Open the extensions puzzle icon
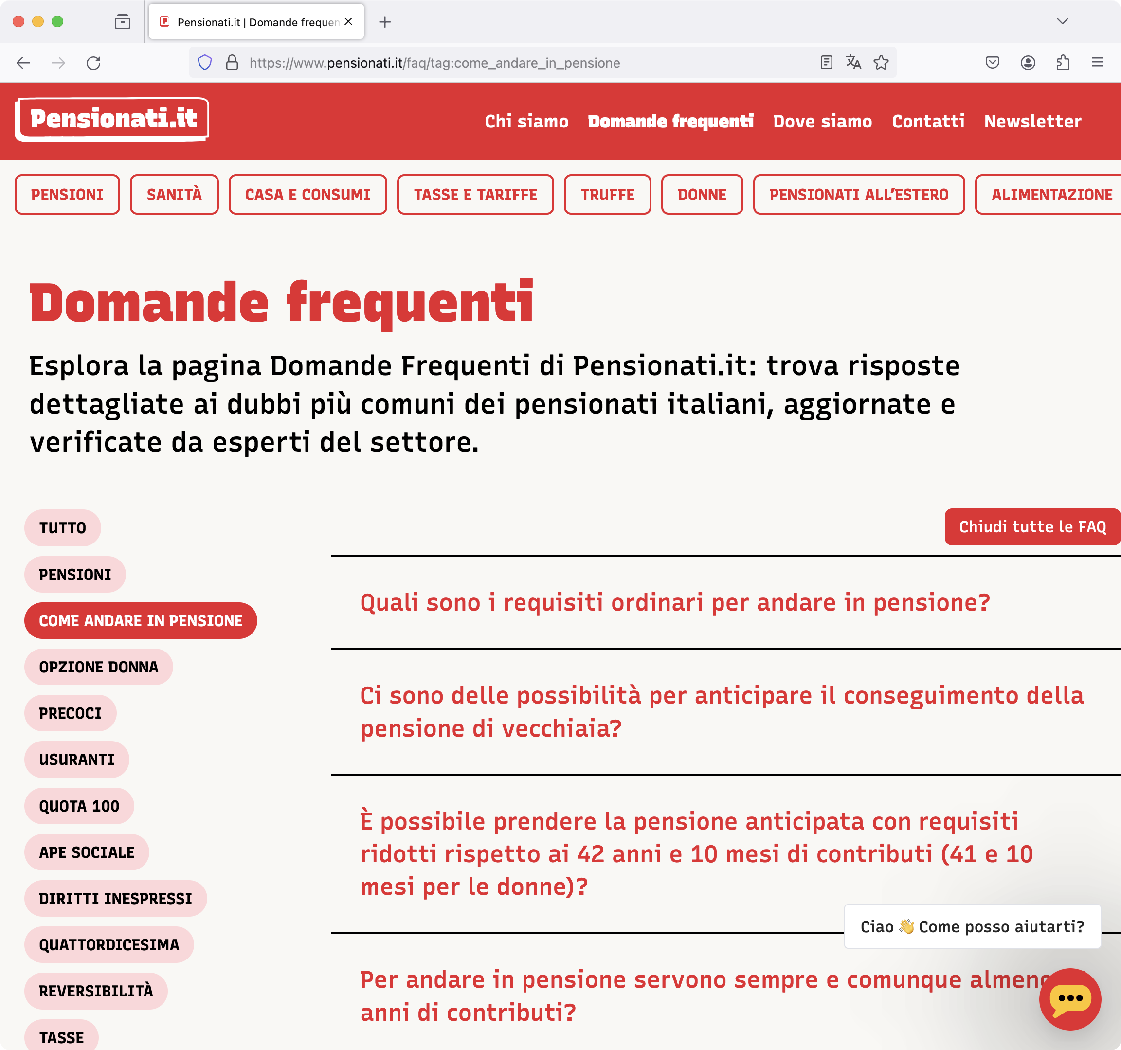The image size is (1121, 1050). pos(1062,63)
